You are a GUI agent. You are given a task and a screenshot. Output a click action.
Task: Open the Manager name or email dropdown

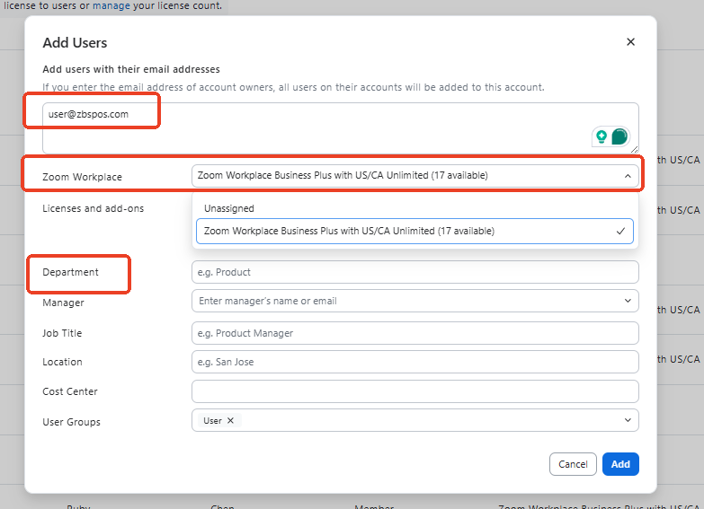(x=414, y=301)
